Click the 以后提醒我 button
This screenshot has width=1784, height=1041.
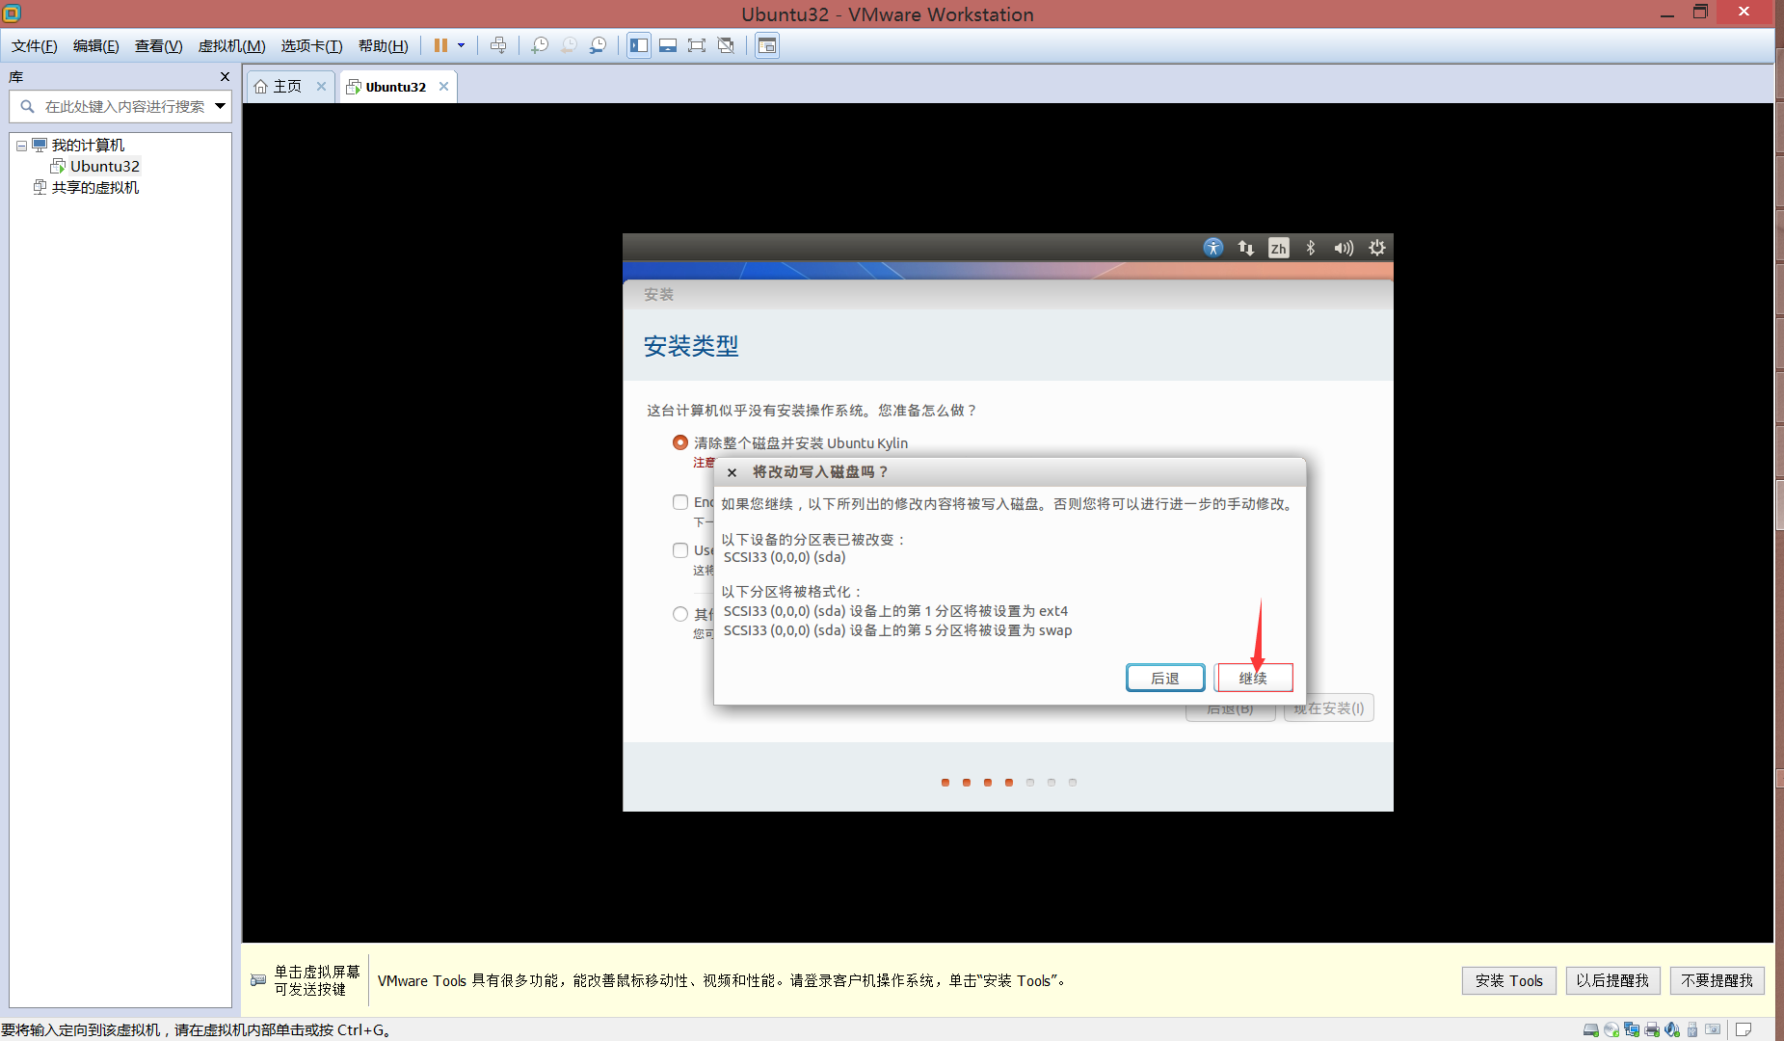click(x=1612, y=980)
